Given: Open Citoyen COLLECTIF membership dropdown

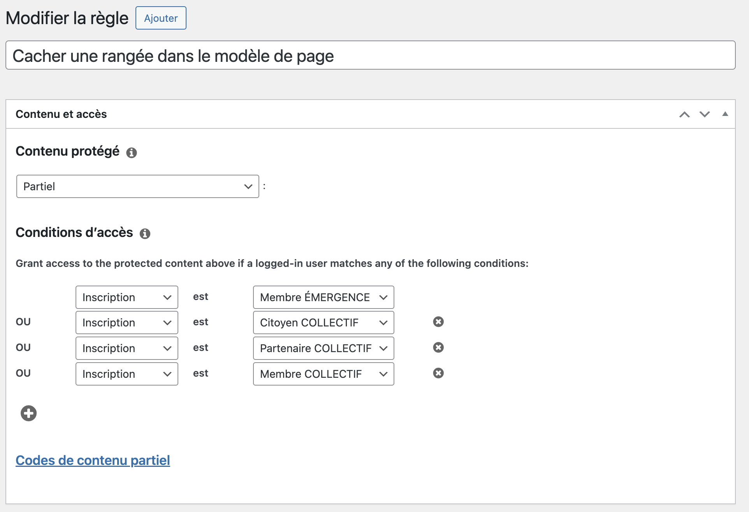Looking at the screenshot, I should pyautogui.click(x=323, y=323).
